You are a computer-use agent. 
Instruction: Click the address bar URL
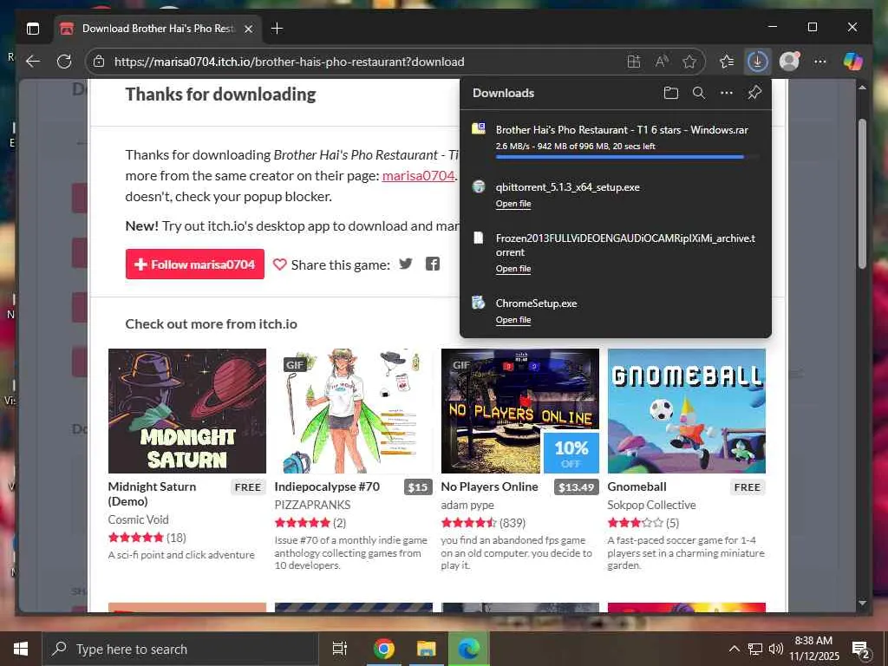coord(289,62)
